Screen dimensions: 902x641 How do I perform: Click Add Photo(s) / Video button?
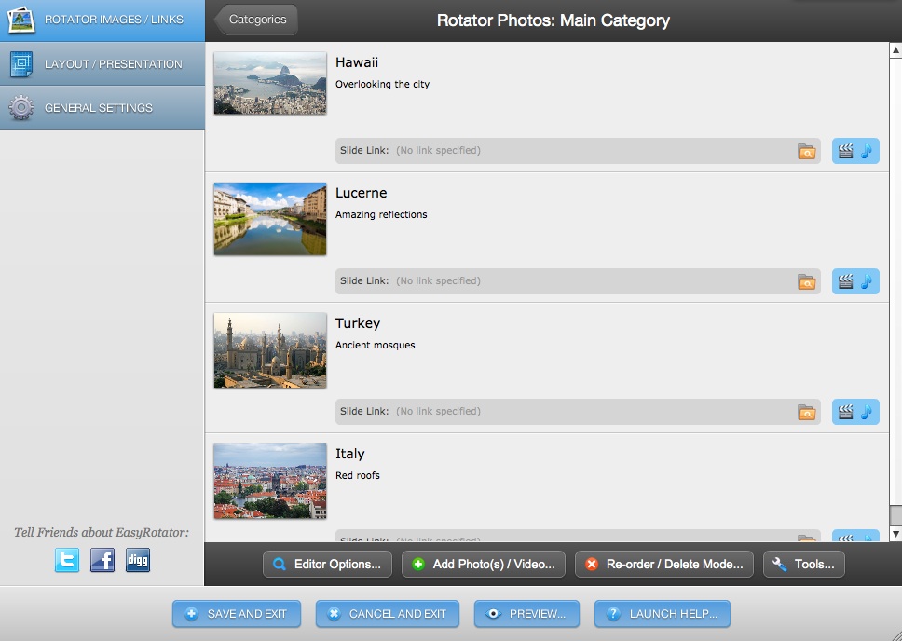484,564
